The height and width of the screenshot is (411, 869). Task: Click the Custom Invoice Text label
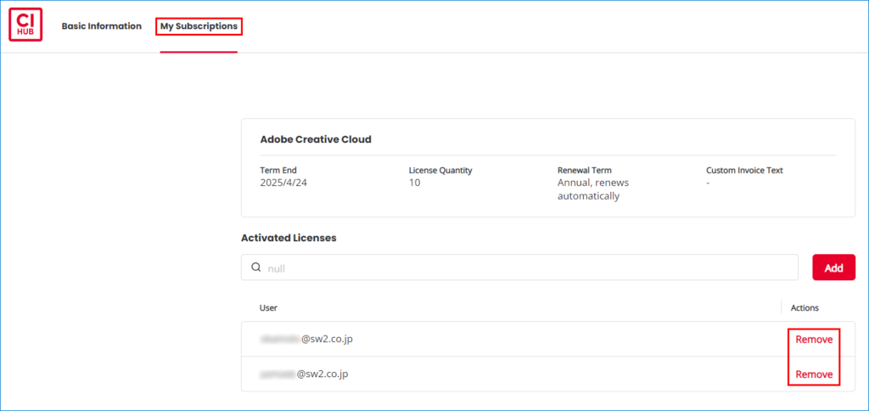coord(744,171)
